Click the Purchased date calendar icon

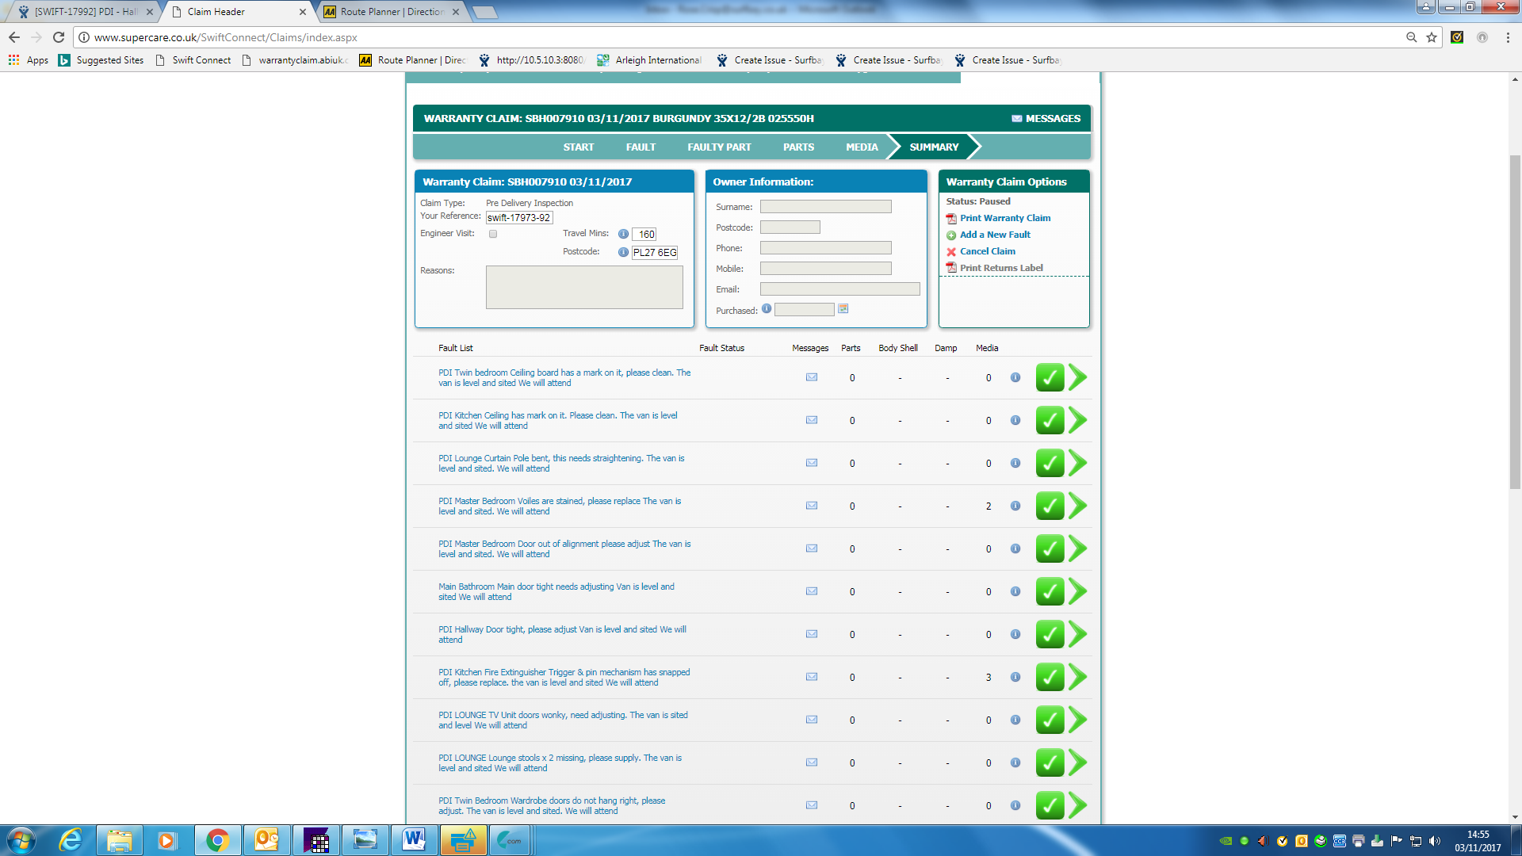coord(843,309)
